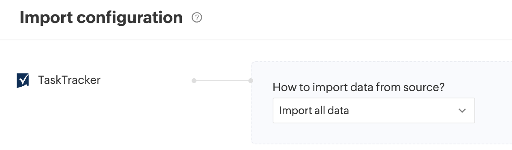Select the left connector dot near TaskTracker

[194, 81]
